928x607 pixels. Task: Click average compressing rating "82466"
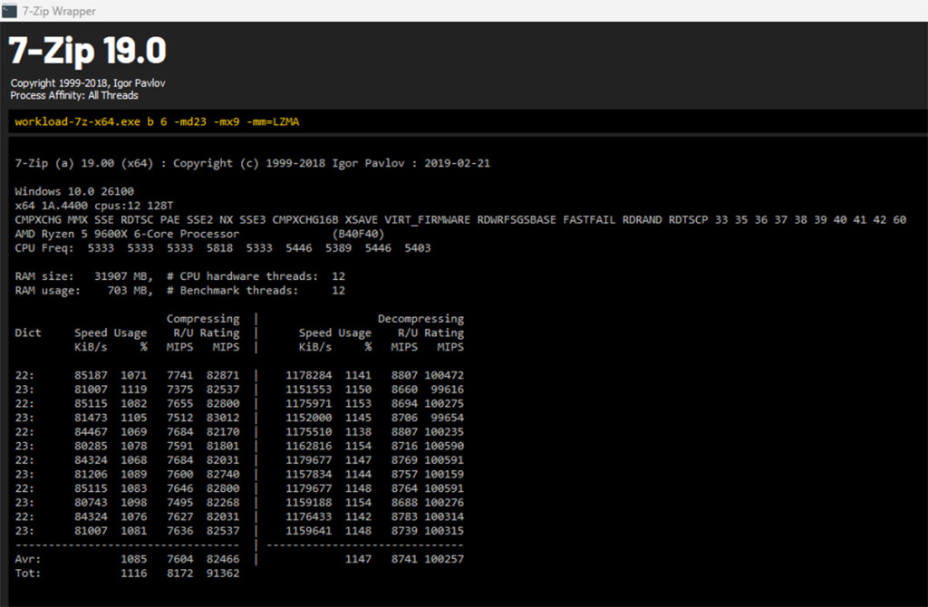223,559
